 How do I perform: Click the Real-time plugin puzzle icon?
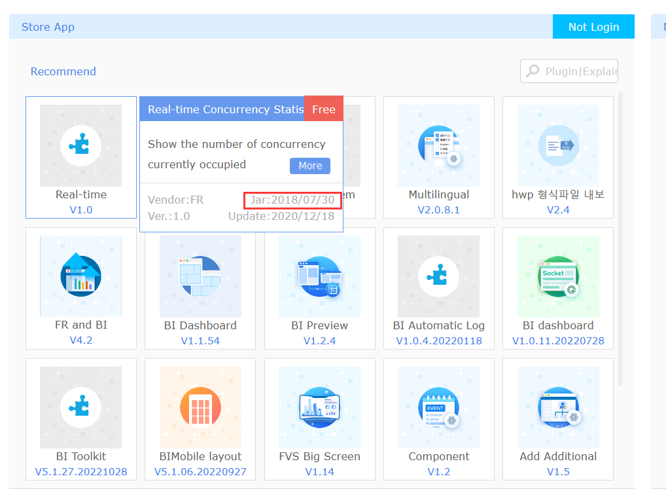point(80,146)
